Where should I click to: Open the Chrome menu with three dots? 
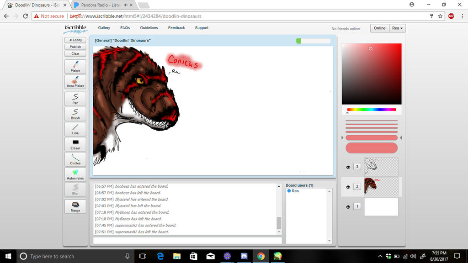pyautogui.click(x=462, y=16)
